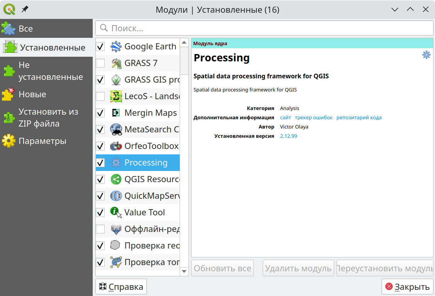Screen dimensions: 435x296
Task: Click the Value Tool info icon
Action: (x=116, y=213)
